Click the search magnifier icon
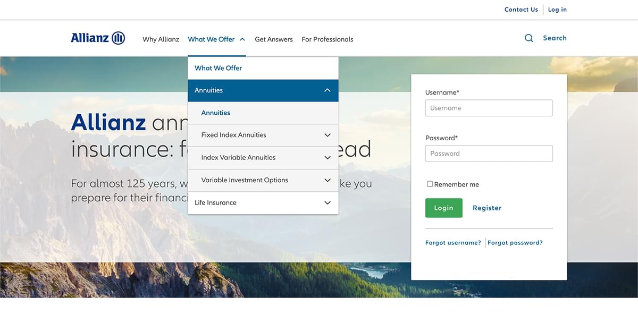This screenshot has height=323, width=638. tap(529, 38)
